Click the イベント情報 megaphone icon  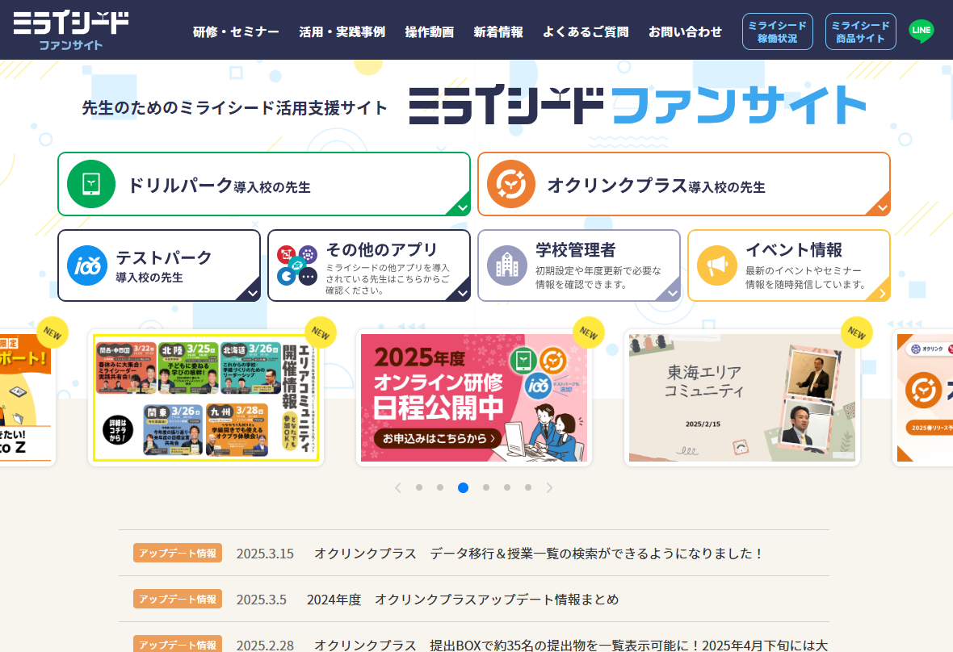(717, 265)
